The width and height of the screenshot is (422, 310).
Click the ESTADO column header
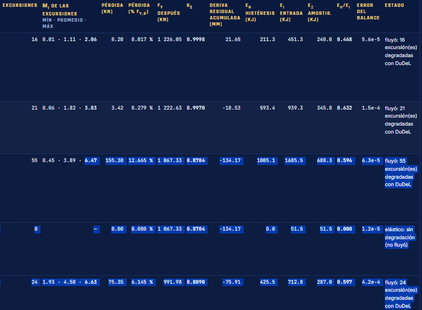click(394, 5)
